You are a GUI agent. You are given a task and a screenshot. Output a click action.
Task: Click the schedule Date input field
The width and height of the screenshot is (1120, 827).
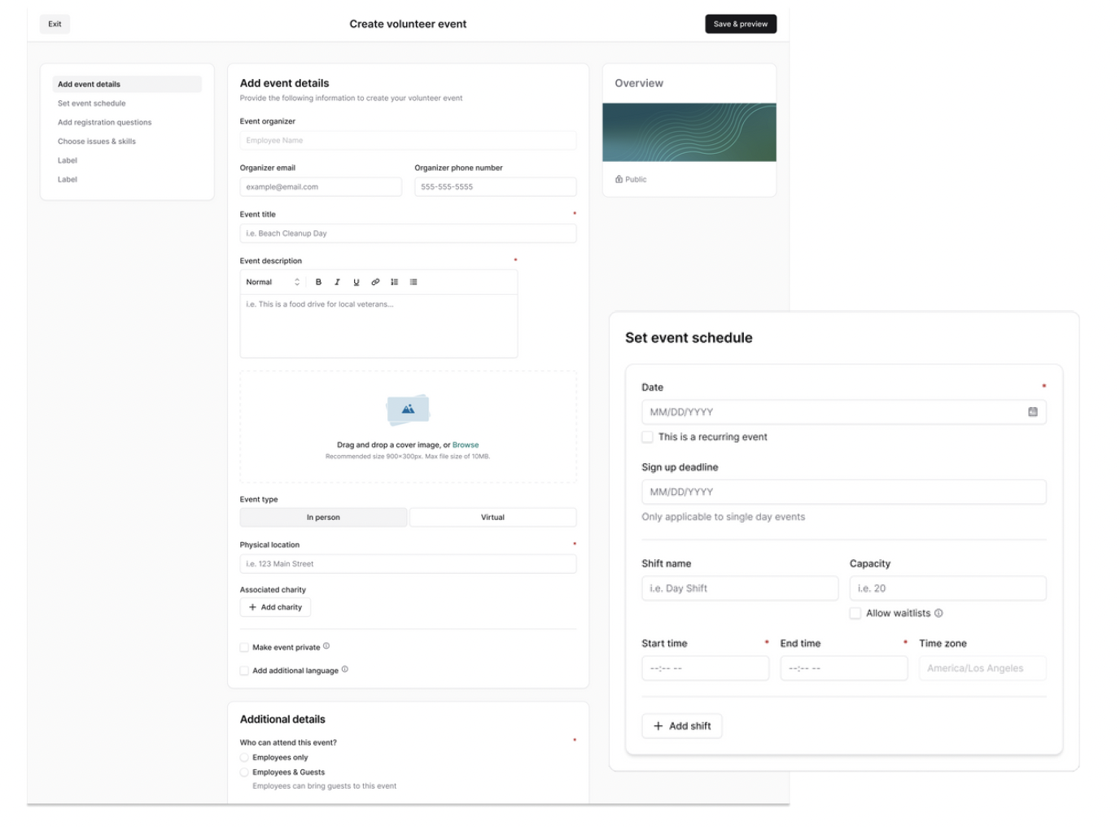(x=844, y=412)
